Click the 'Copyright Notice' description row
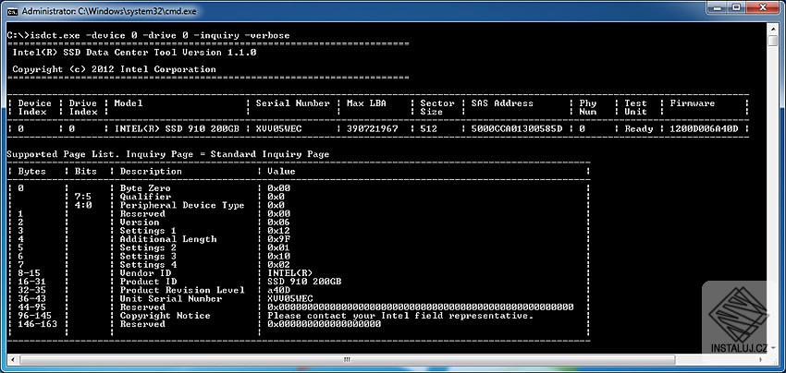Screen dimensions: 786x373 pyautogui.click(x=165, y=316)
